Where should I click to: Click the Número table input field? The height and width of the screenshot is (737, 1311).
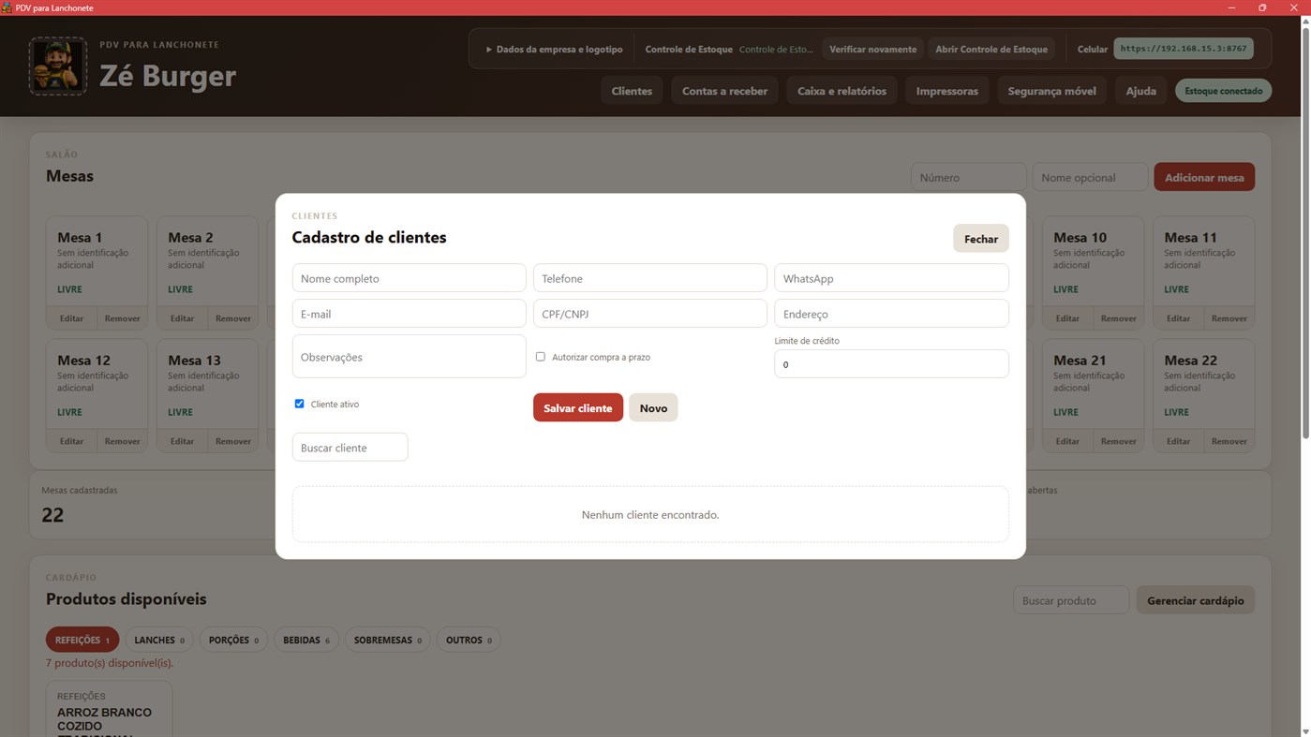coord(968,177)
